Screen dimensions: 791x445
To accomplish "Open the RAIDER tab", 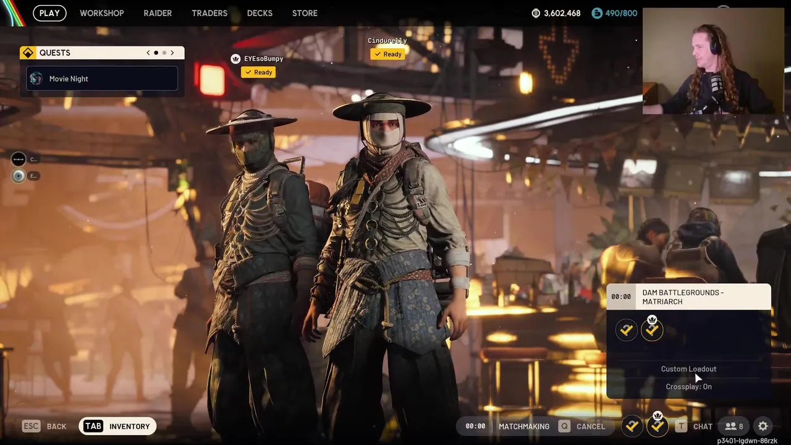I will click(x=158, y=13).
